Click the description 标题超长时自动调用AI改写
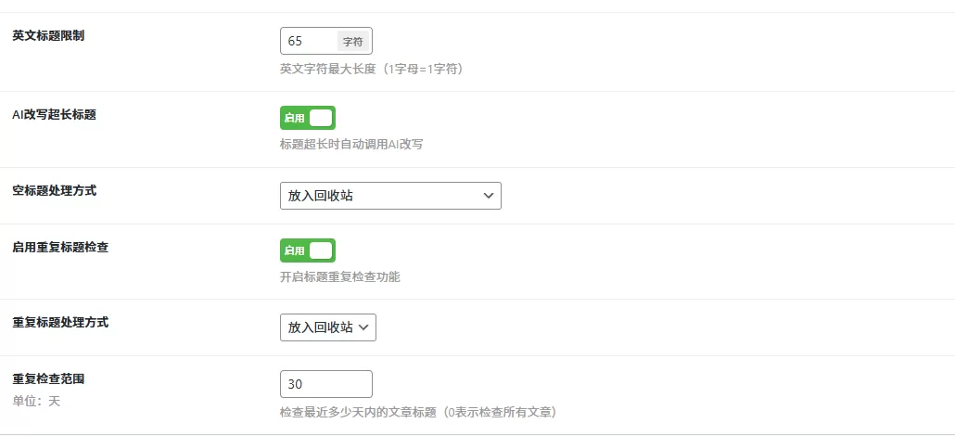 351,145
